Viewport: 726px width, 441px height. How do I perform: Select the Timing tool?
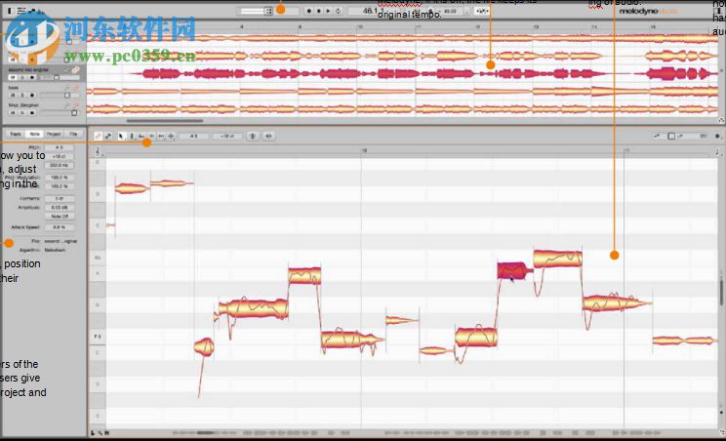(161, 136)
